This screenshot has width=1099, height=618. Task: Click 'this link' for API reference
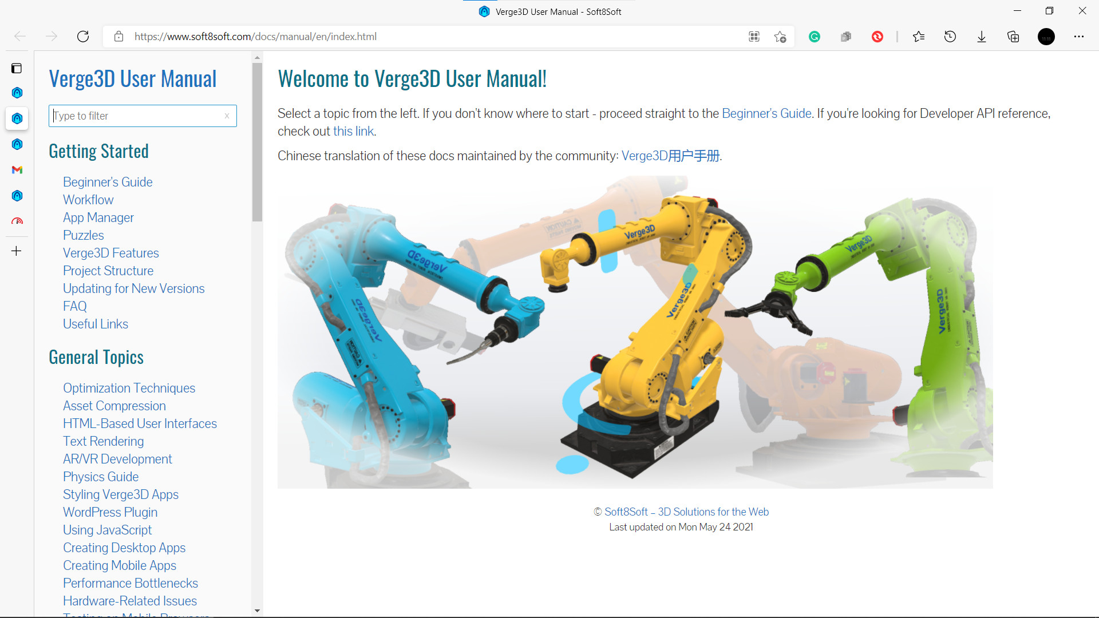pos(353,131)
